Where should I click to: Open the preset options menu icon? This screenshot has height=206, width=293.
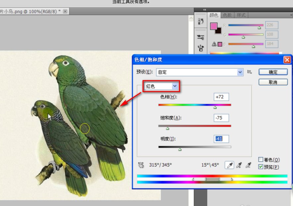[x=250, y=72]
